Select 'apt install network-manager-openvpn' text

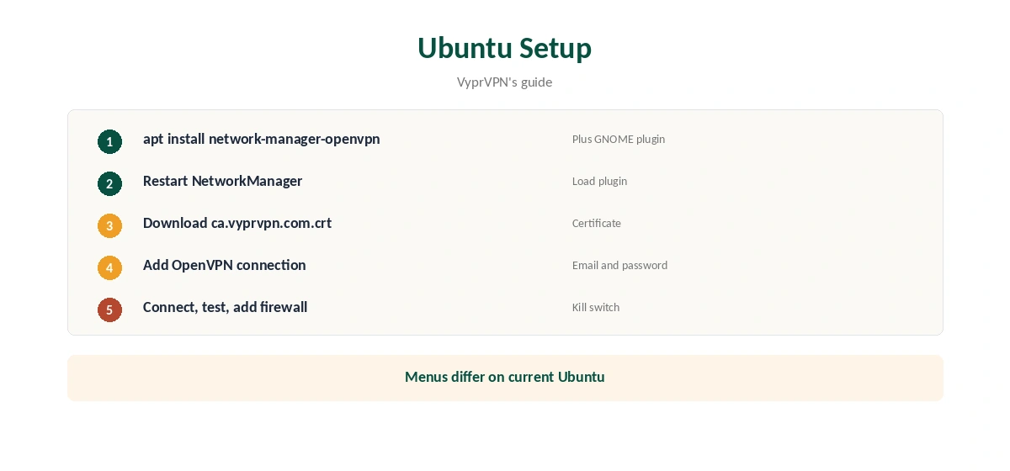262,139
